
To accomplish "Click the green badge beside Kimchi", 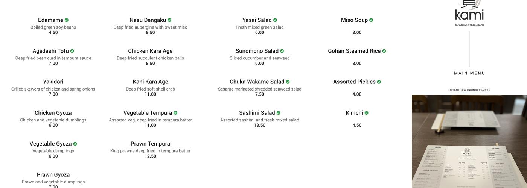I will click(x=367, y=113).
